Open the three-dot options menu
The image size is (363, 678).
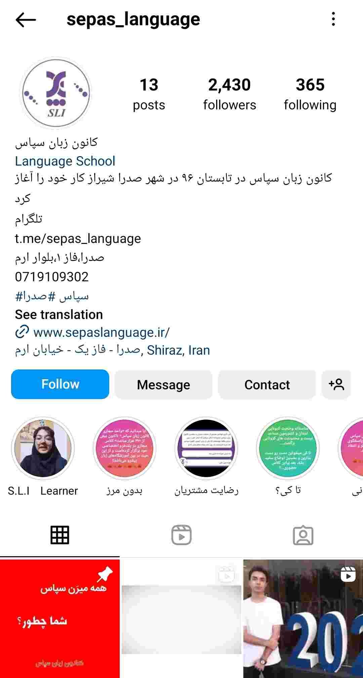(333, 19)
